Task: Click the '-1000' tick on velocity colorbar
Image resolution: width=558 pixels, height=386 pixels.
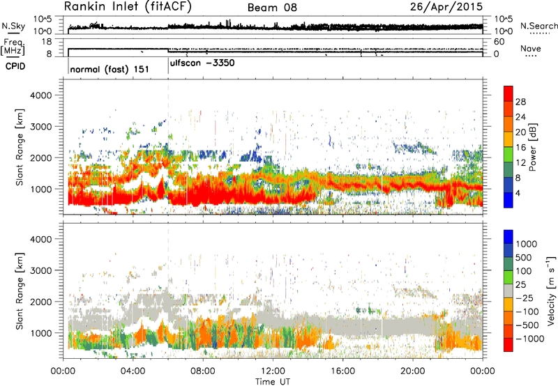Action: point(530,339)
